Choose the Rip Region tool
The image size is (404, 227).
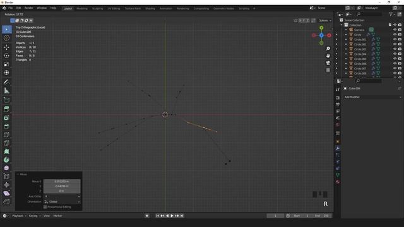click(6, 202)
